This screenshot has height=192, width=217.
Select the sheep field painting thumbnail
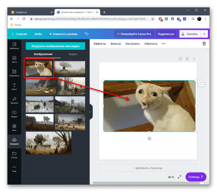click(x=41, y=86)
